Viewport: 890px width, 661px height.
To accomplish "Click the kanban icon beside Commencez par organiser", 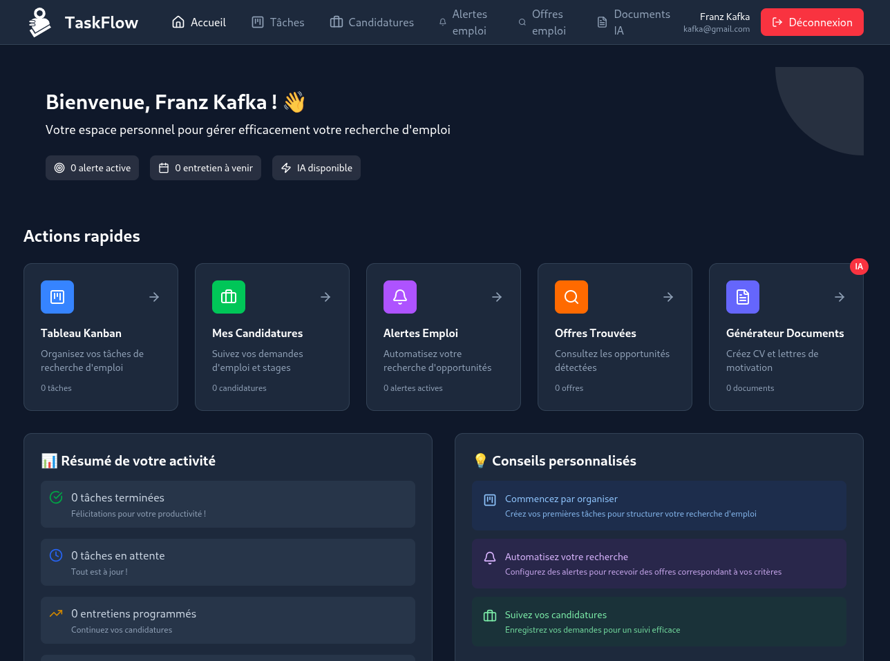I will (490, 500).
